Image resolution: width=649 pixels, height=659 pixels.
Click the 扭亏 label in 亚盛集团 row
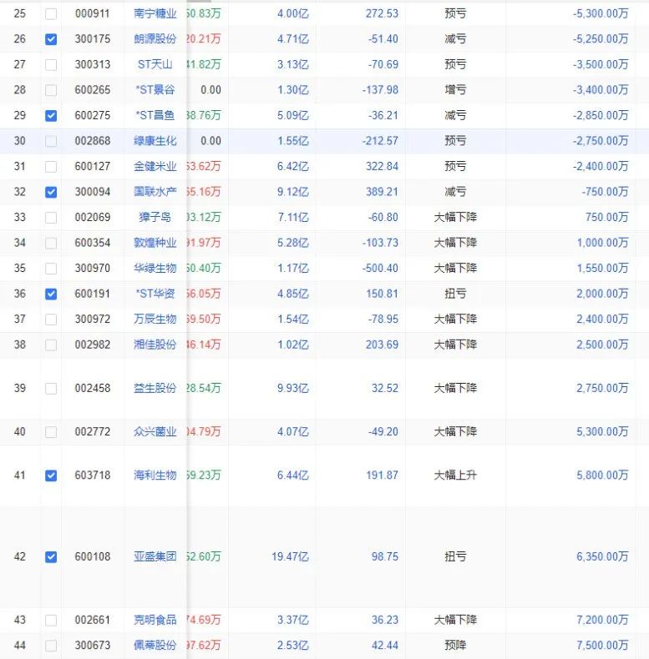tap(455, 557)
